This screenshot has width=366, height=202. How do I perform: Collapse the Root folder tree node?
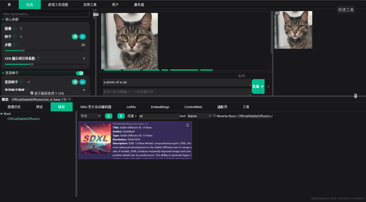[2, 114]
